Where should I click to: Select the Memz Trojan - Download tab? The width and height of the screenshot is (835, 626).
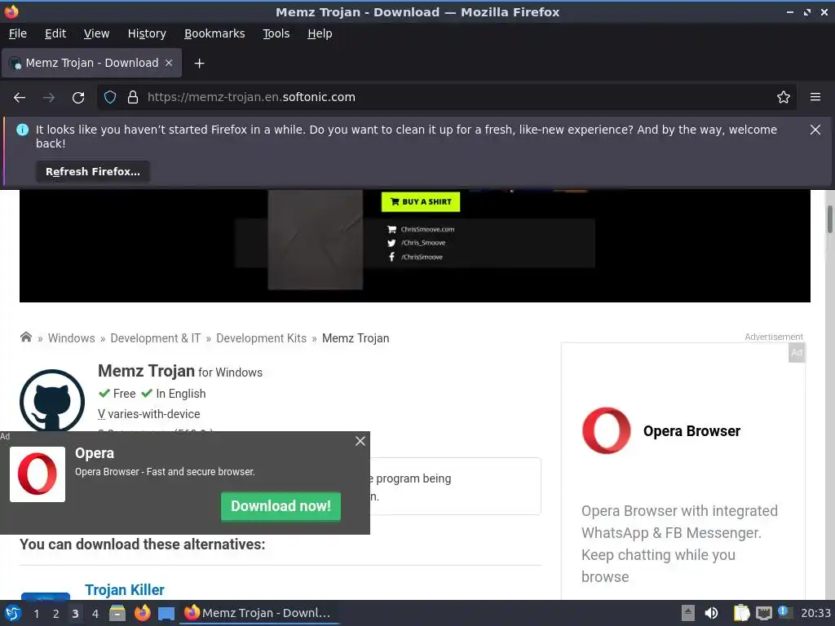[x=91, y=63]
